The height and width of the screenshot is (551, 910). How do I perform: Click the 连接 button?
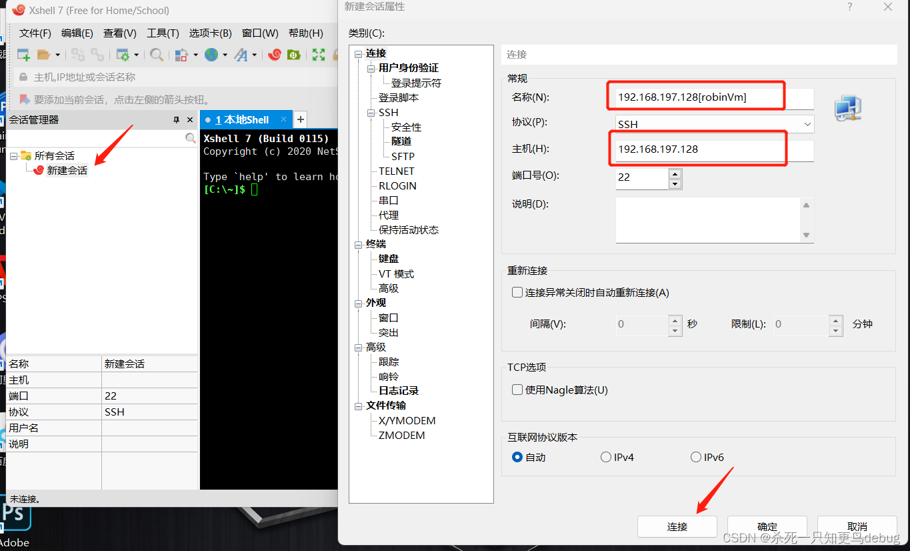tap(677, 526)
